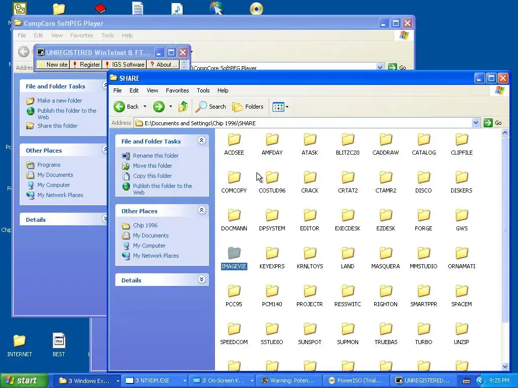Screen dimensions: 518x388
Task: Select the DPSYSTEM folder
Action: pyautogui.click(x=272, y=220)
